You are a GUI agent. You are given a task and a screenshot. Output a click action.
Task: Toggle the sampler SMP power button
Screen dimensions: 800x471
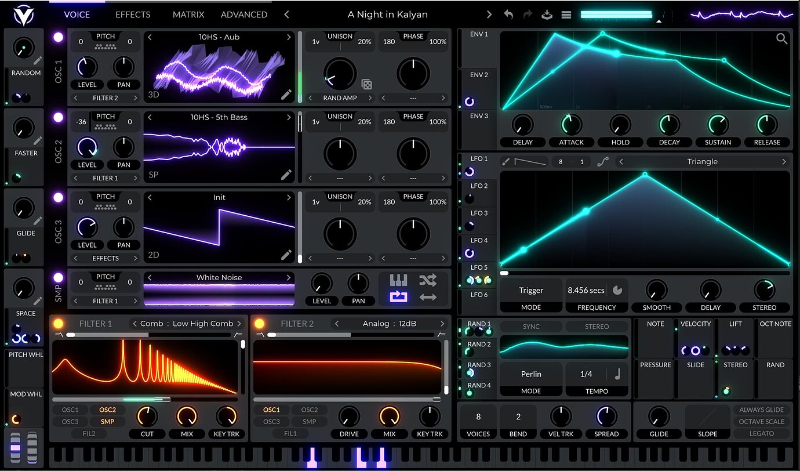coord(58,278)
